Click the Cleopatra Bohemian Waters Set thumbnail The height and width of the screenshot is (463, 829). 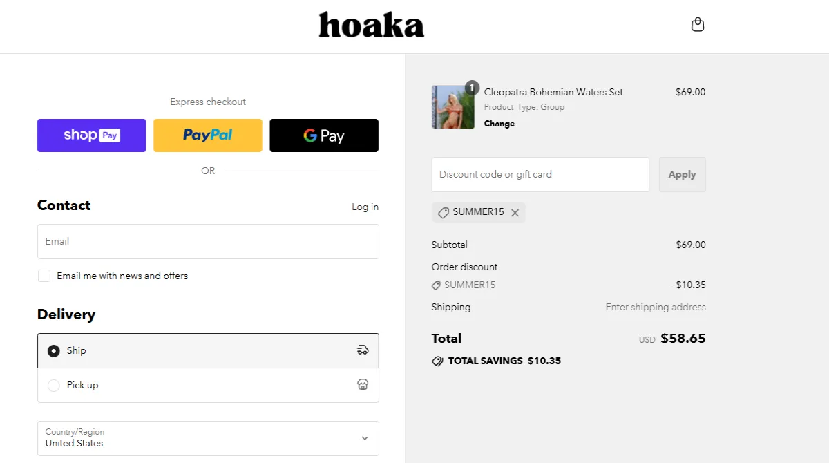[453, 106]
